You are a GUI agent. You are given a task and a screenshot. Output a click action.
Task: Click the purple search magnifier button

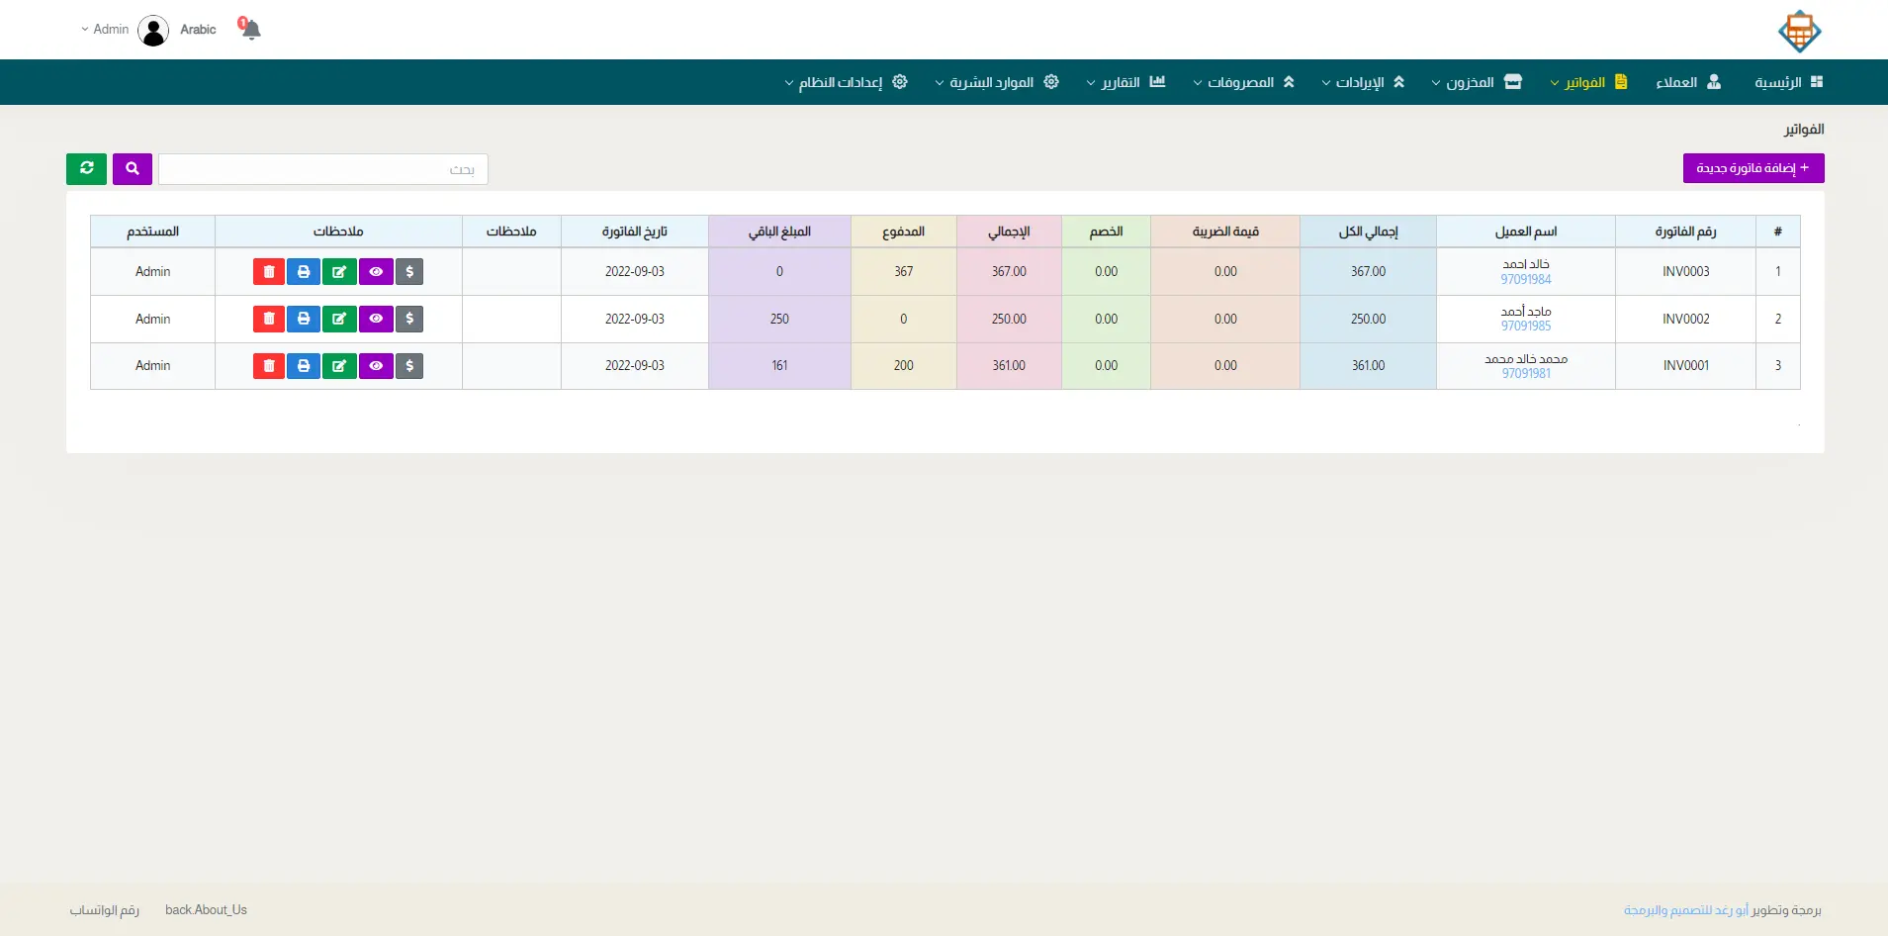tap(133, 169)
